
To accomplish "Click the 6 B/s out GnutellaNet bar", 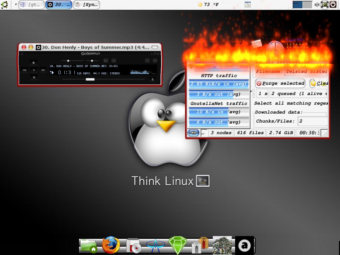I will point(218,122).
